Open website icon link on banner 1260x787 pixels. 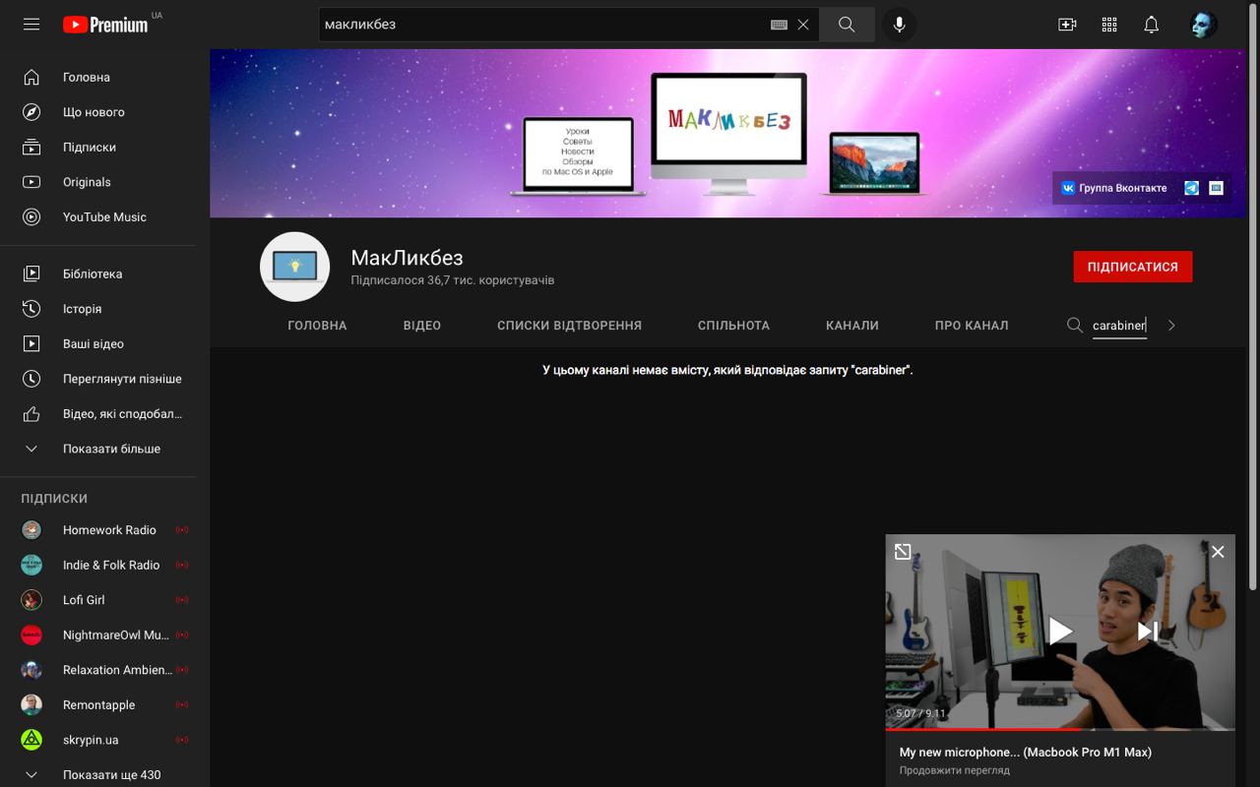coord(1216,188)
